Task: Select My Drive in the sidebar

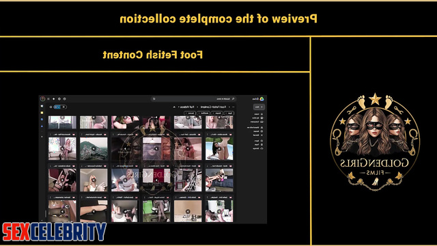Action: pos(257,118)
